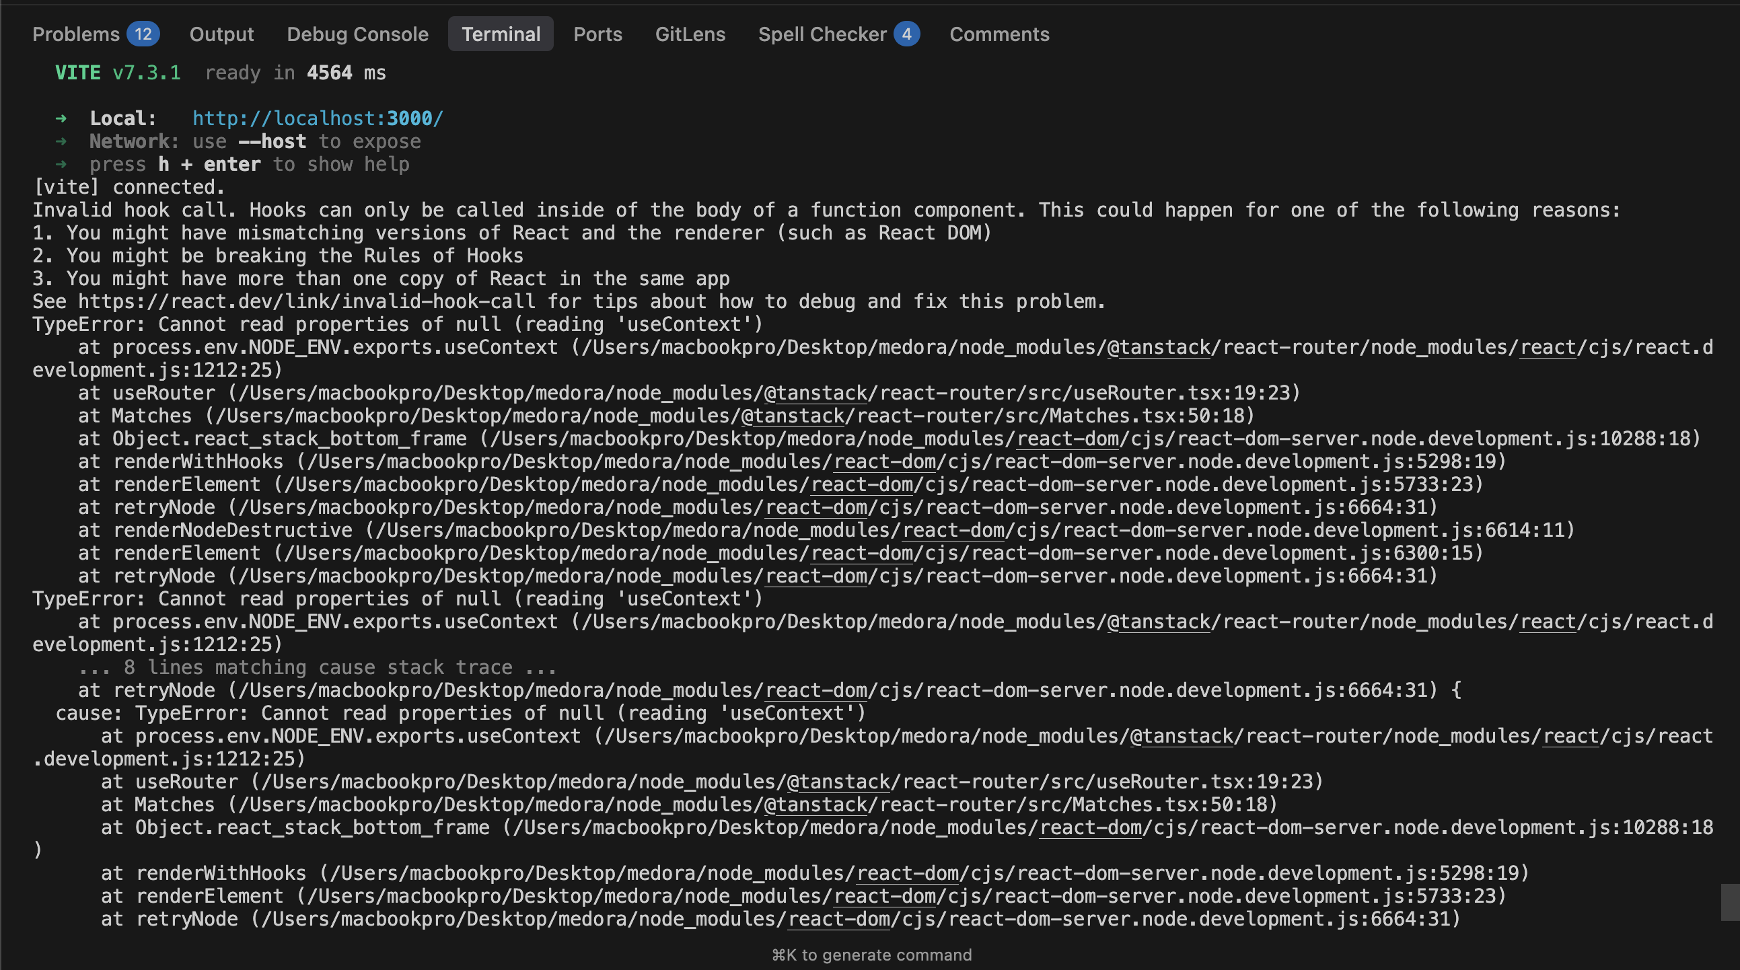Open the Ports tab

[597, 34]
